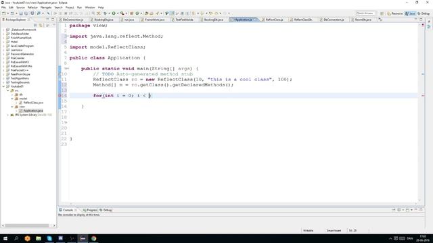The width and height of the screenshot is (433, 243).
Task: Maximize the Console view
Action: coord(421,210)
